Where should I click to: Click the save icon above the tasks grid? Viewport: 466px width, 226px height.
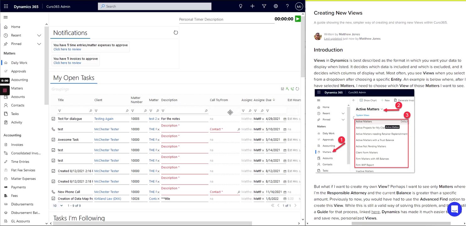(x=283, y=89)
